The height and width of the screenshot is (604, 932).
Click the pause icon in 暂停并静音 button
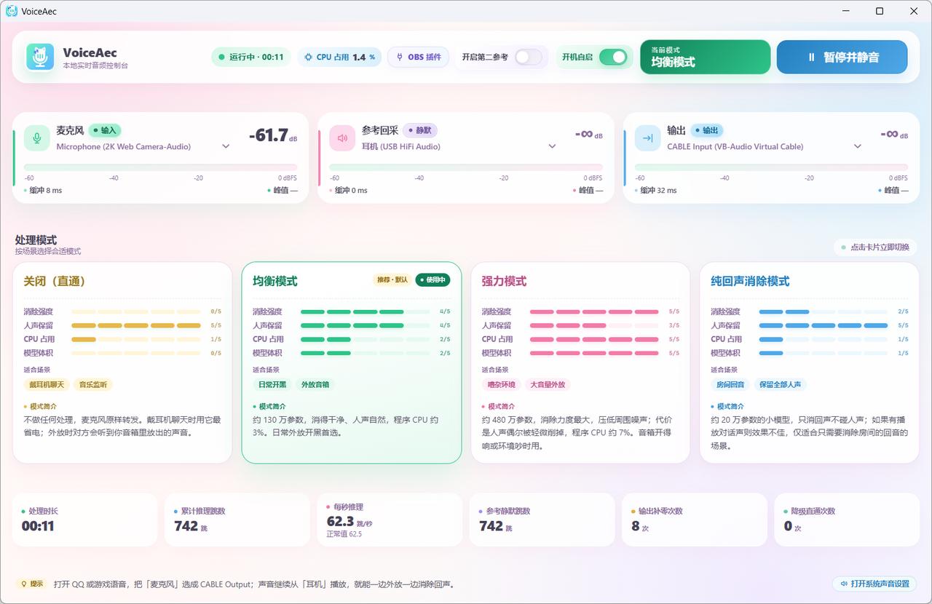tap(811, 57)
